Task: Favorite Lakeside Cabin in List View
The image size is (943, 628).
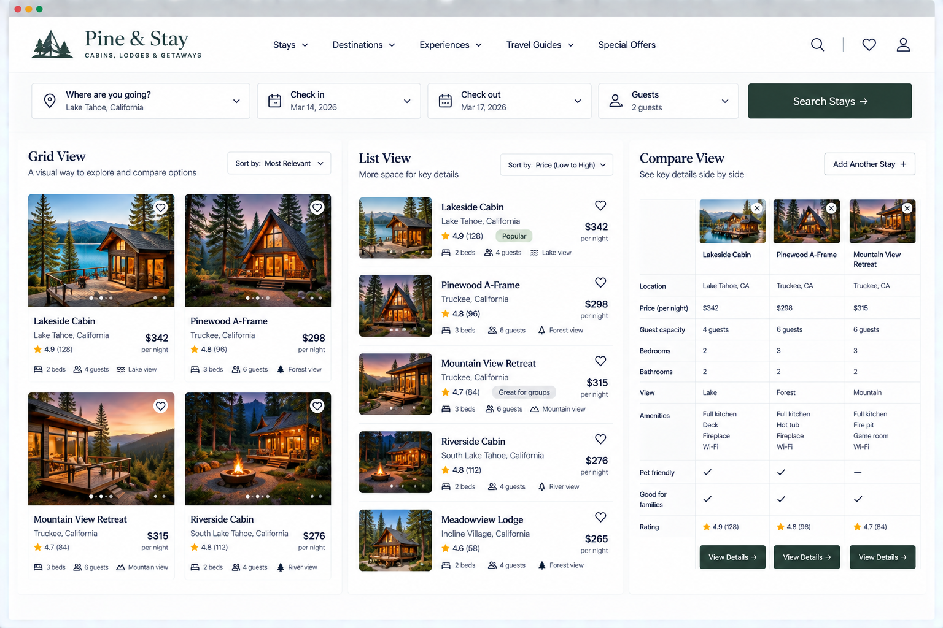Action: pos(600,205)
